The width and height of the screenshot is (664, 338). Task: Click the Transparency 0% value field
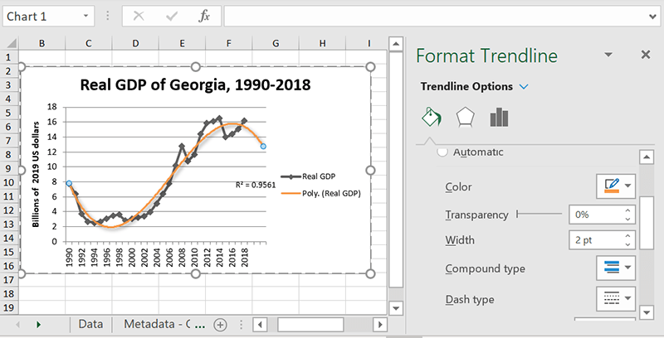click(x=596, y=215)
